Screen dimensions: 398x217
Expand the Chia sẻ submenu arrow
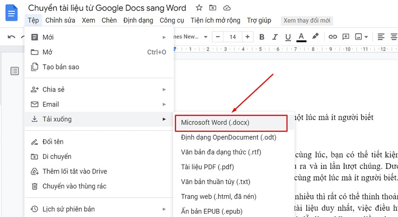click(164, 89)
